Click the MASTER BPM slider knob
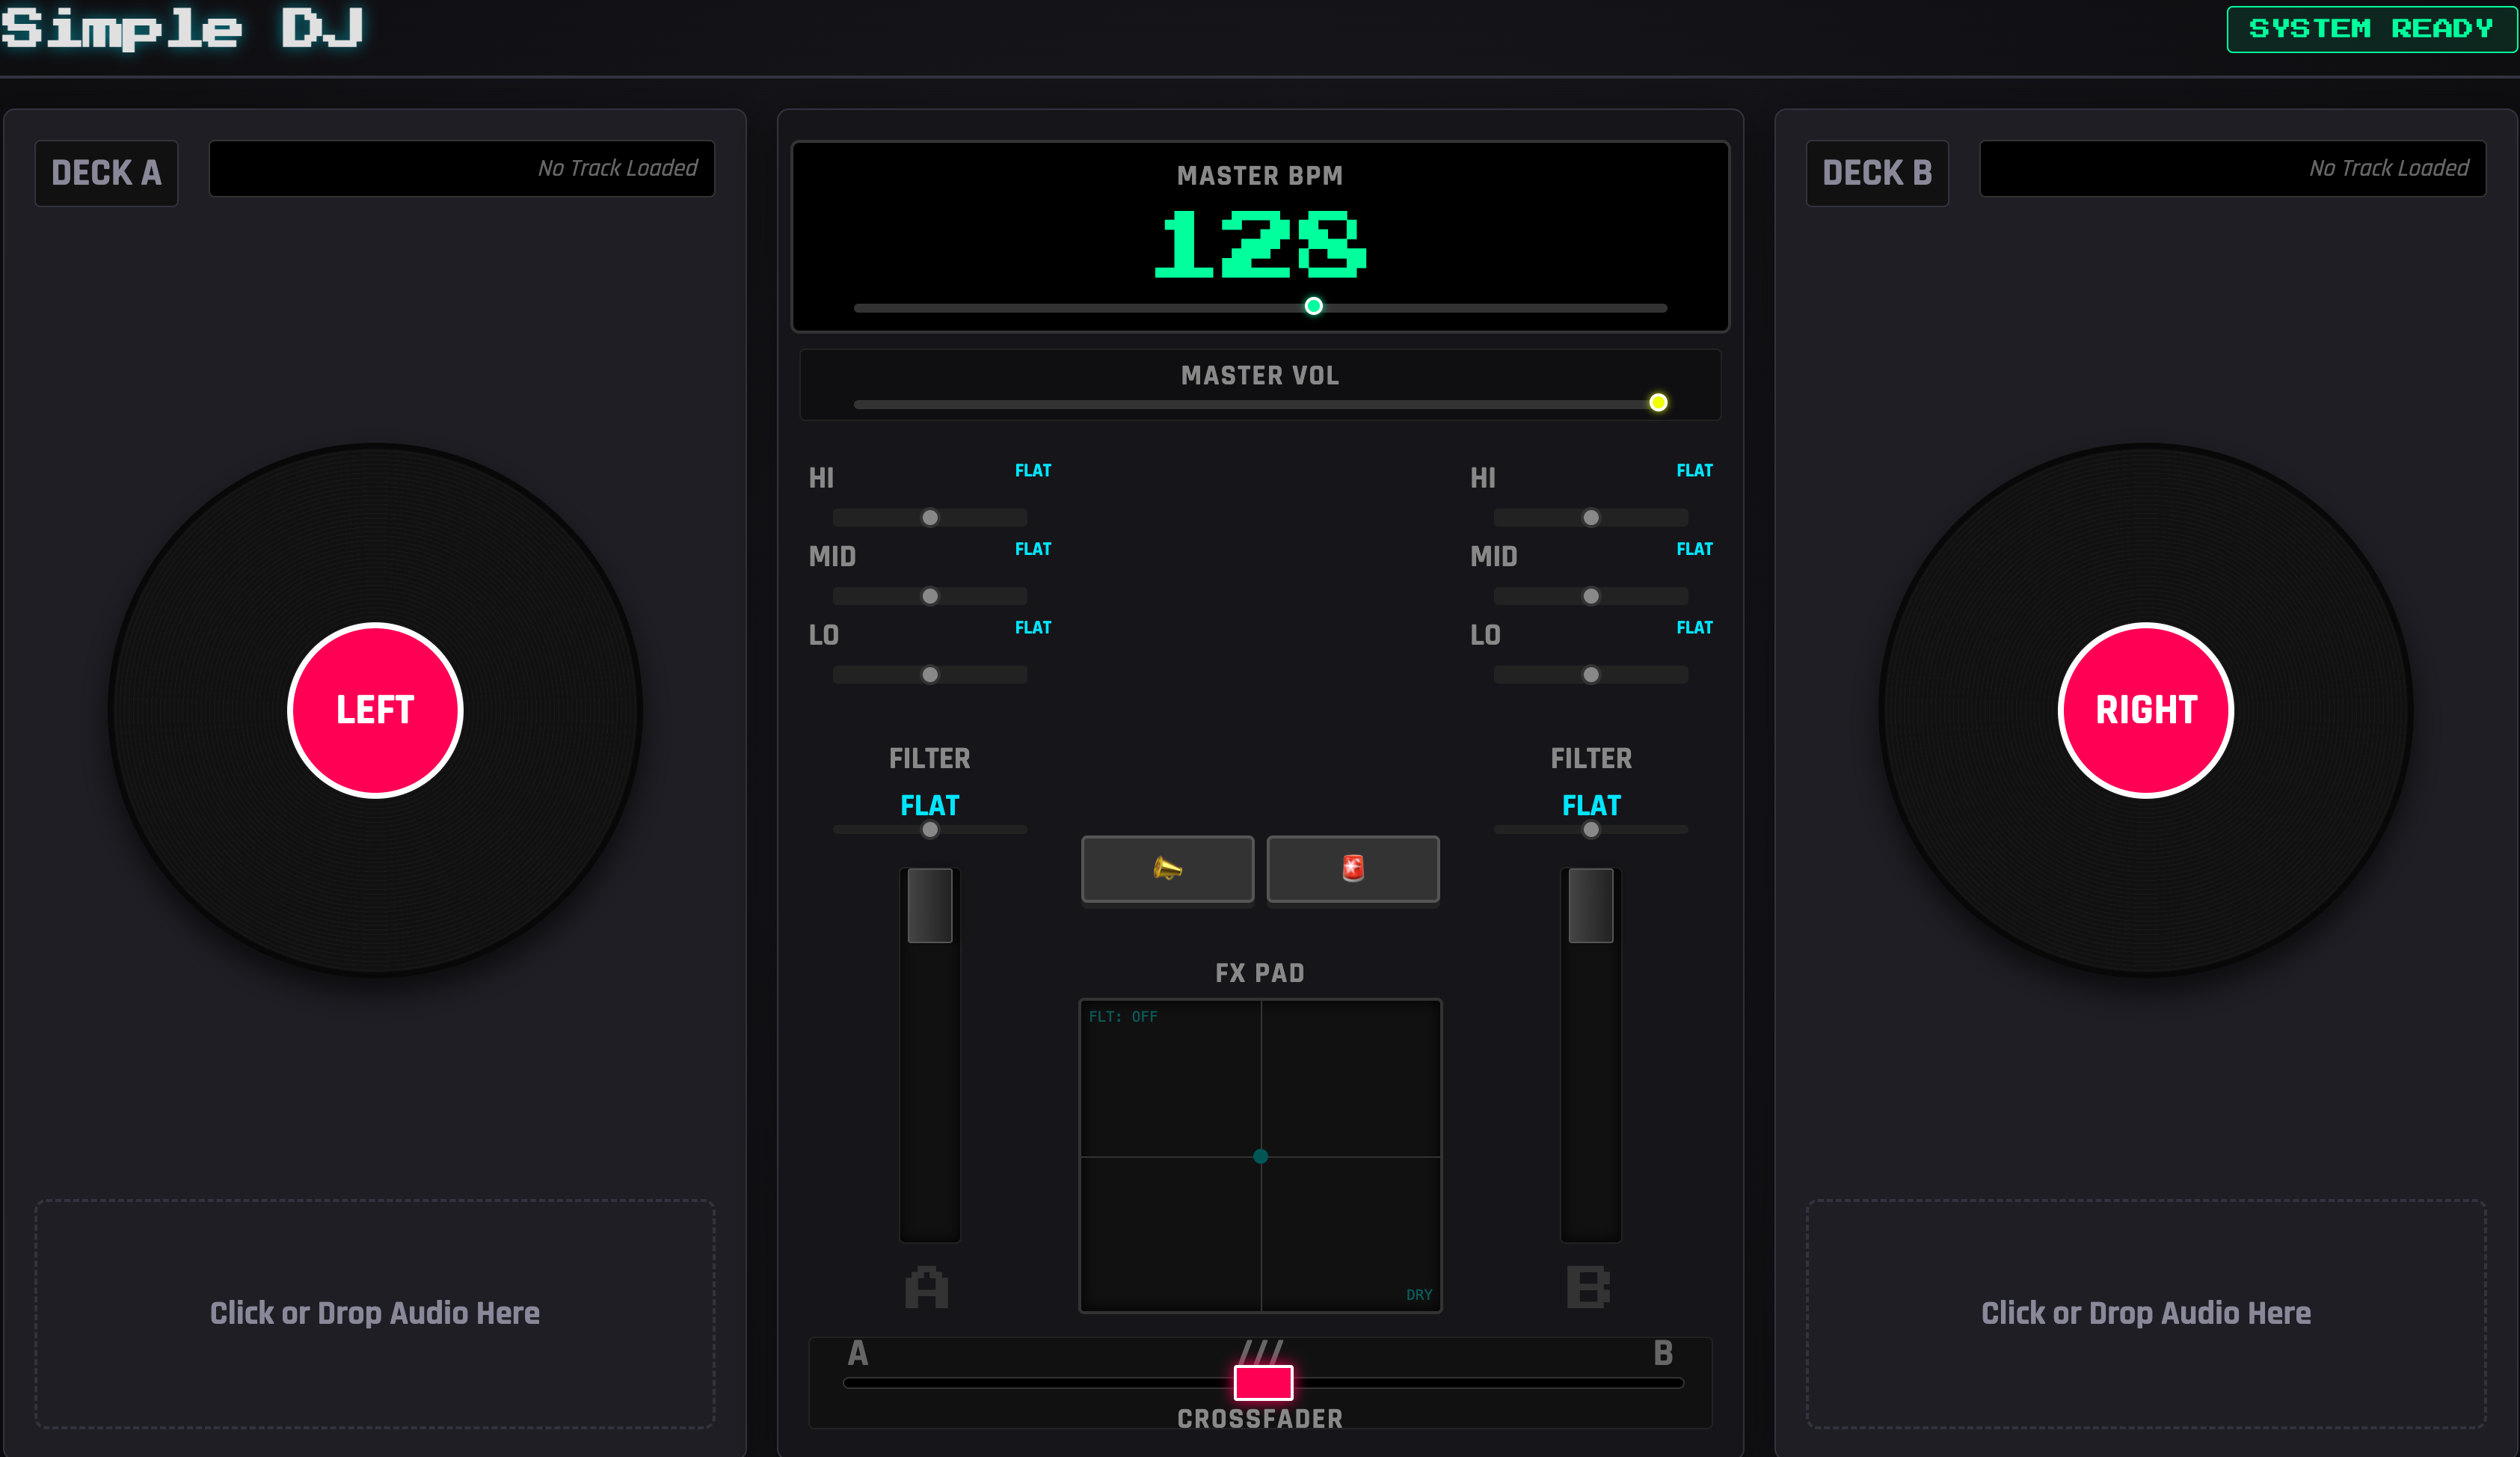Screen dimensions: 2520x1457 [x=1313, y=307]
